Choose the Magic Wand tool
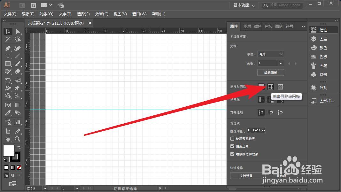This screenshot has width=341, height=192. point(8,39)
